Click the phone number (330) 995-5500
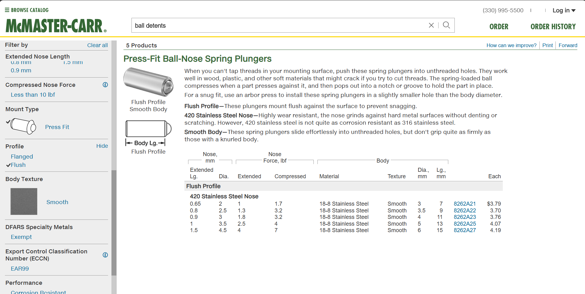The height and width of the screenshot is (294, 585). point(503,10)
